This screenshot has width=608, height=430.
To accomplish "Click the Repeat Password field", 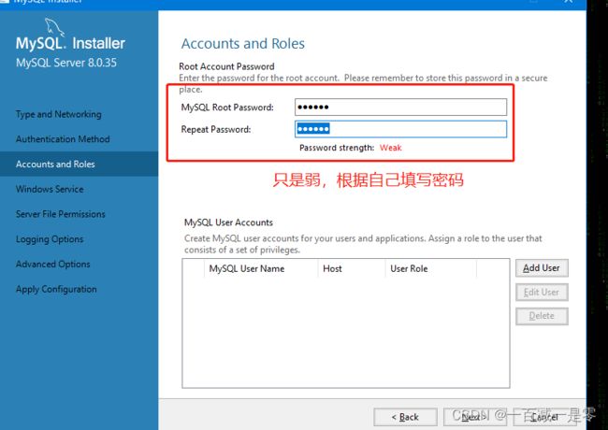I will [400, 129].
